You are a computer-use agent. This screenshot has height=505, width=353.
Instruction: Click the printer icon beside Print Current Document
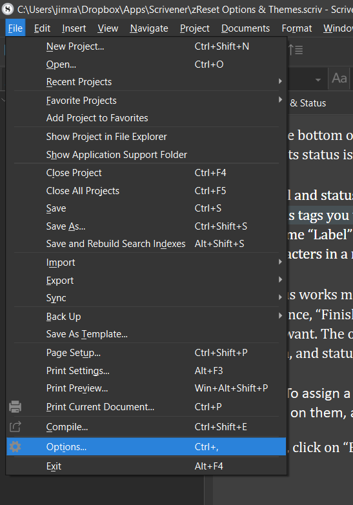pos(15,407)
